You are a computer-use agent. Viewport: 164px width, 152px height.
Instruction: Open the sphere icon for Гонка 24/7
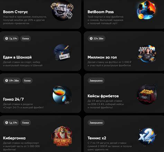point(62,95)
